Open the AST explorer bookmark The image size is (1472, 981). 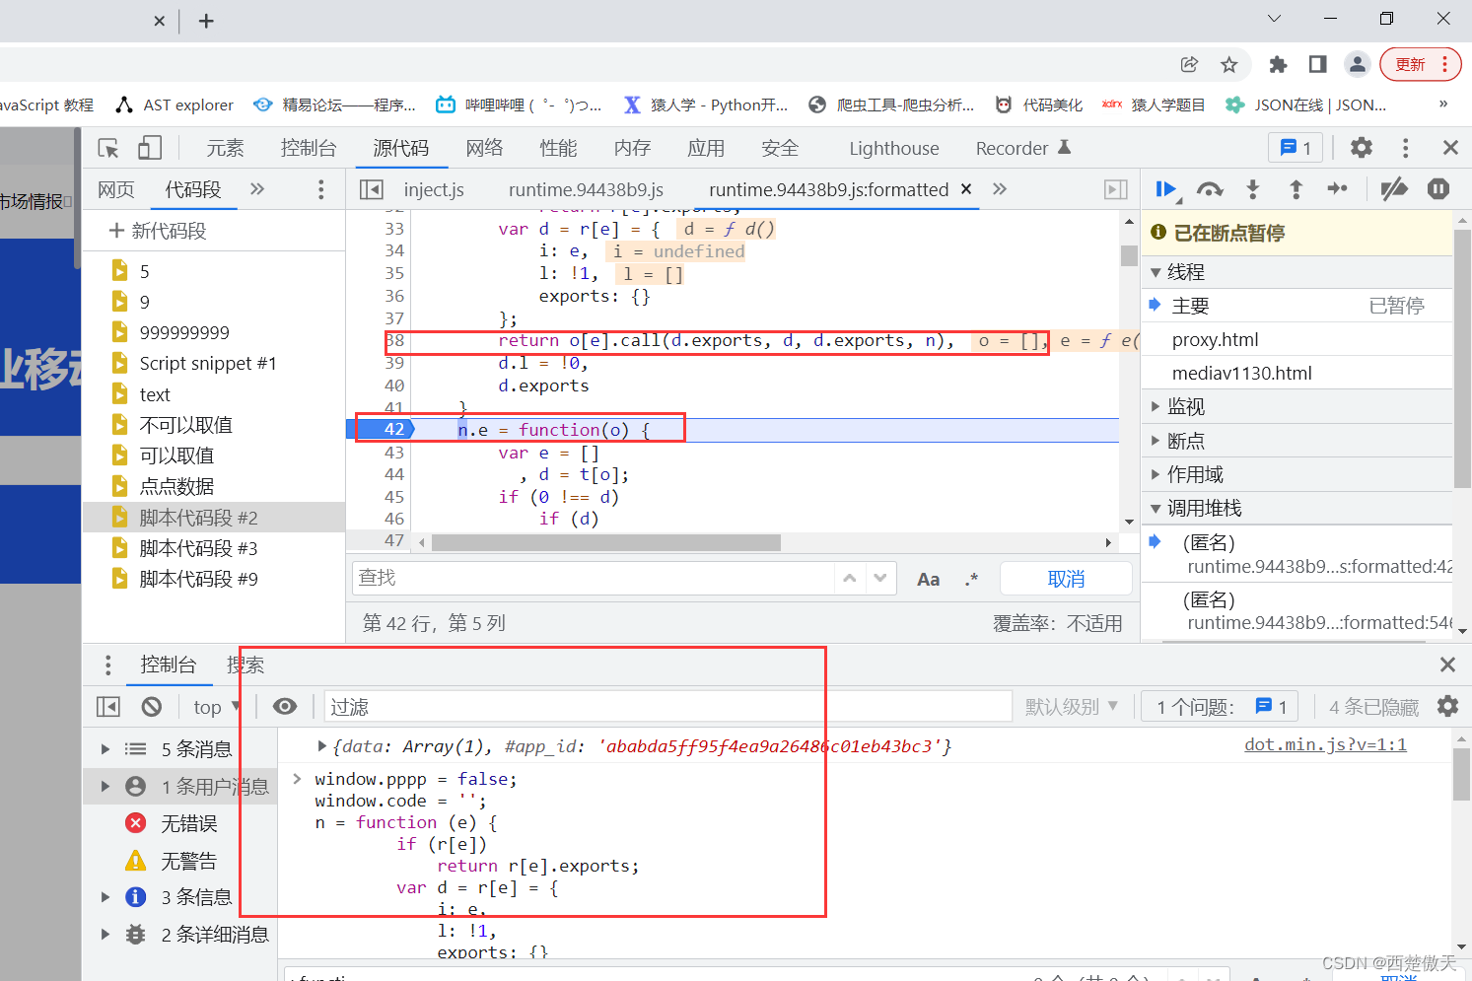pos(175,105)
